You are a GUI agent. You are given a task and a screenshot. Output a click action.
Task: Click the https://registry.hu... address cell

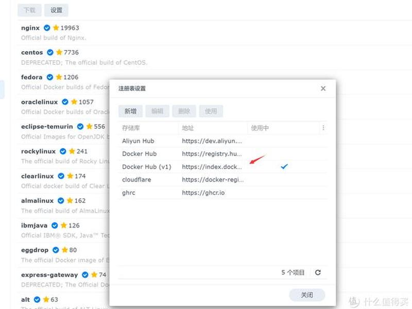212,153
